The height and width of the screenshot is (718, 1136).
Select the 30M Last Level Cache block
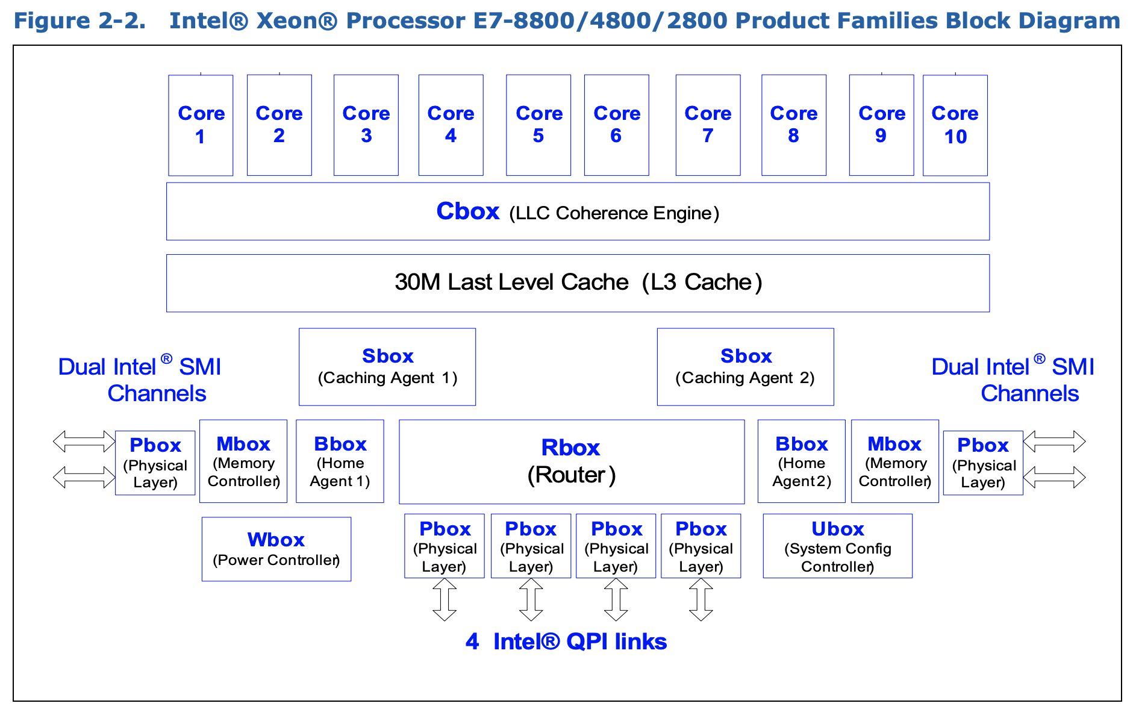(x=578, y=283)
